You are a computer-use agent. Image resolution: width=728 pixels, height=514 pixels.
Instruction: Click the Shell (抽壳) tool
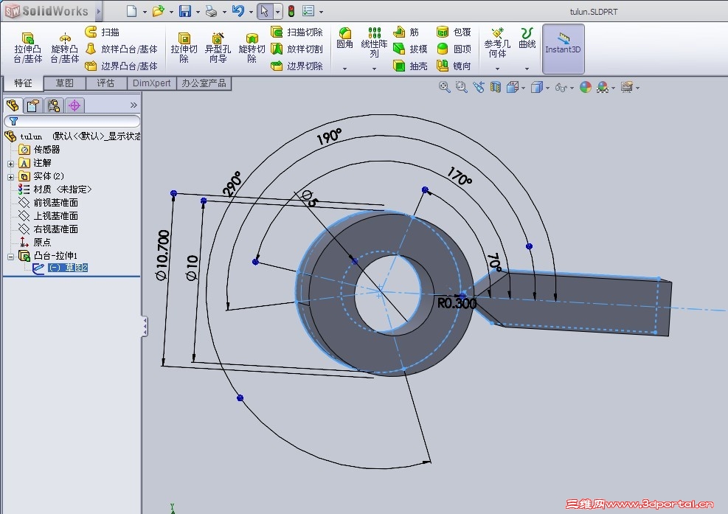click(x=410, y=66)
